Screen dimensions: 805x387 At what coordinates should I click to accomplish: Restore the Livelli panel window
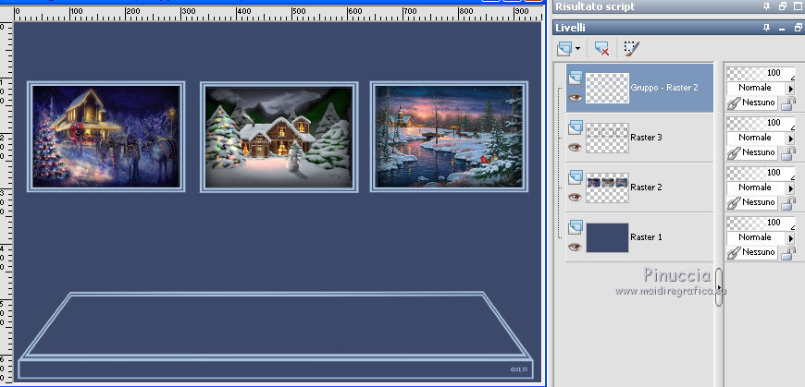799,29
